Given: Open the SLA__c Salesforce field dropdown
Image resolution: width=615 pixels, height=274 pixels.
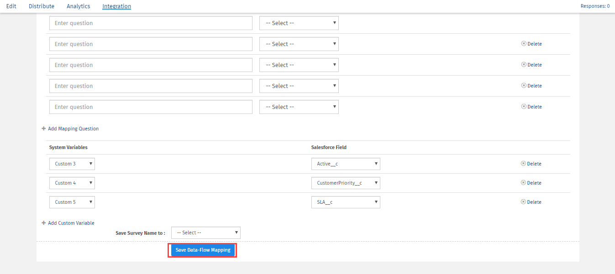Looking at the screenshot, I should point(345,202).
